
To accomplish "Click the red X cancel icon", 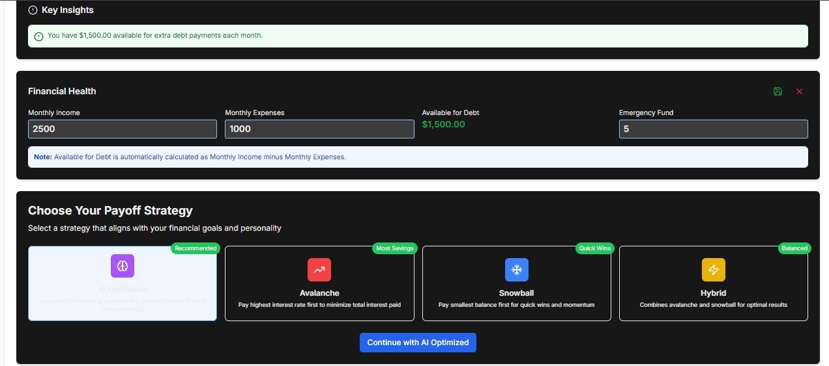I will point(800,92).
